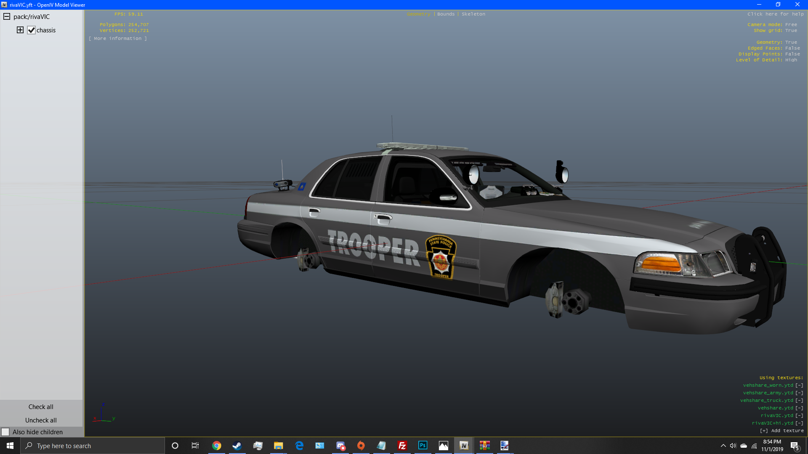Open Origin from the taskbar
The image size is (808, 454).
(x=361, y=446)
